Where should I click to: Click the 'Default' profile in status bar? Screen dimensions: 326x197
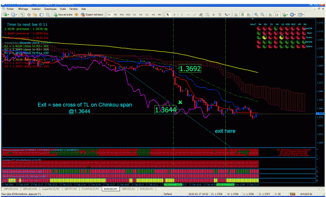point(167,194)
